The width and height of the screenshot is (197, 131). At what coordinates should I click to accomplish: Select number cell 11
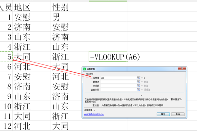[x=6, y=116]
